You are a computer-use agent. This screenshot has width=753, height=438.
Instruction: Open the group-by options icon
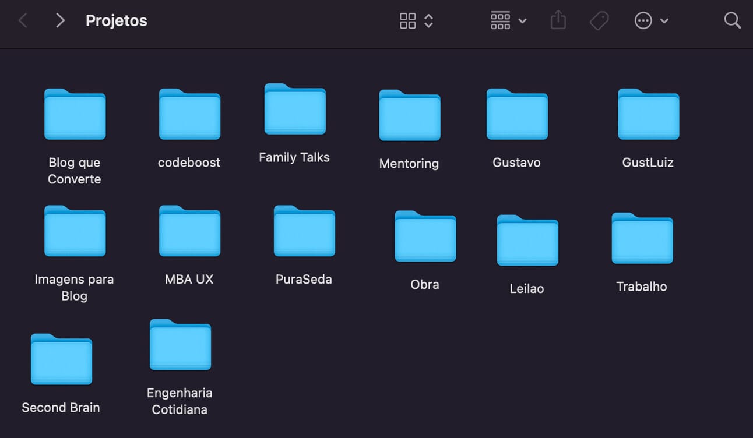501,21
